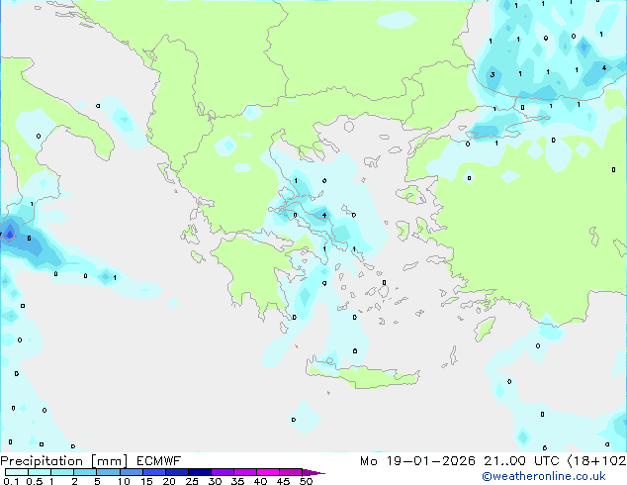Select the 0.5–1 mm legend color swatch

[40, 472]
